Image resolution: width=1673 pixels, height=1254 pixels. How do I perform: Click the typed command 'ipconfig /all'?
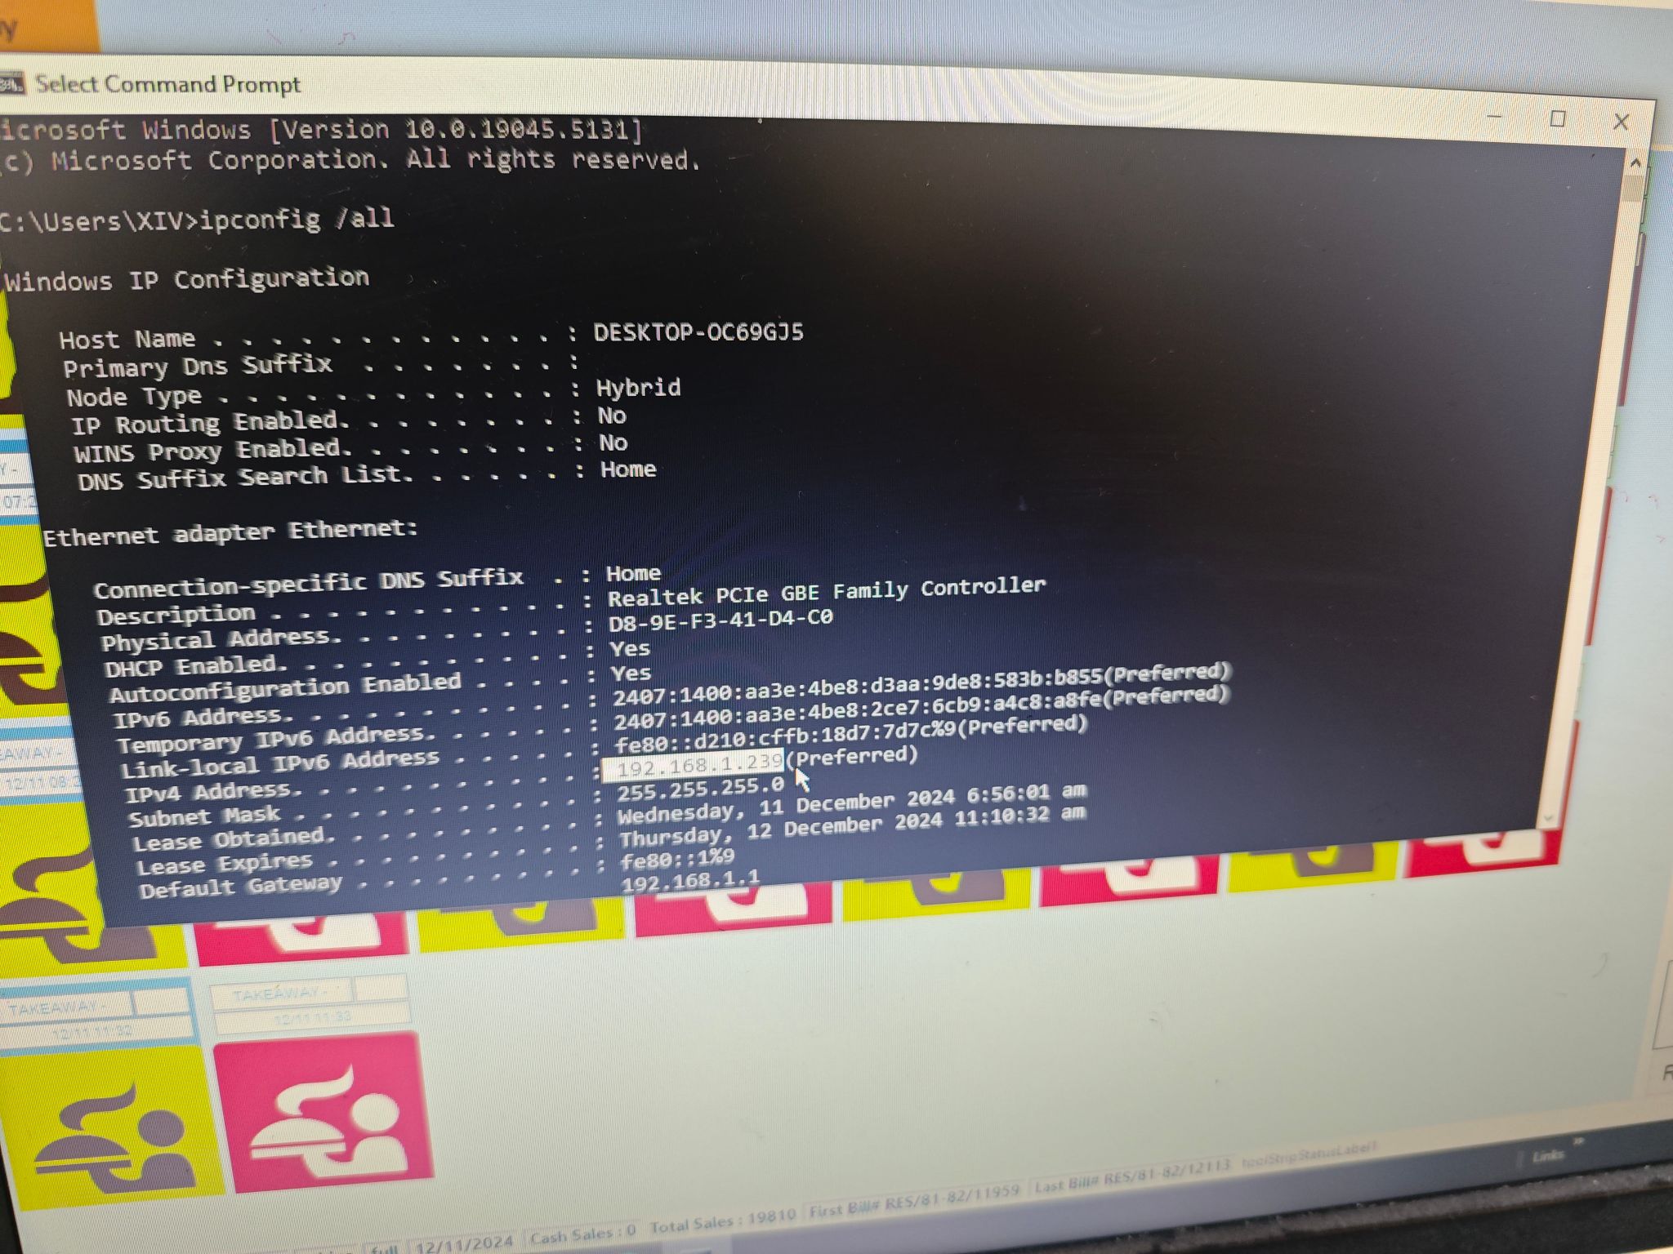point(297,219)
